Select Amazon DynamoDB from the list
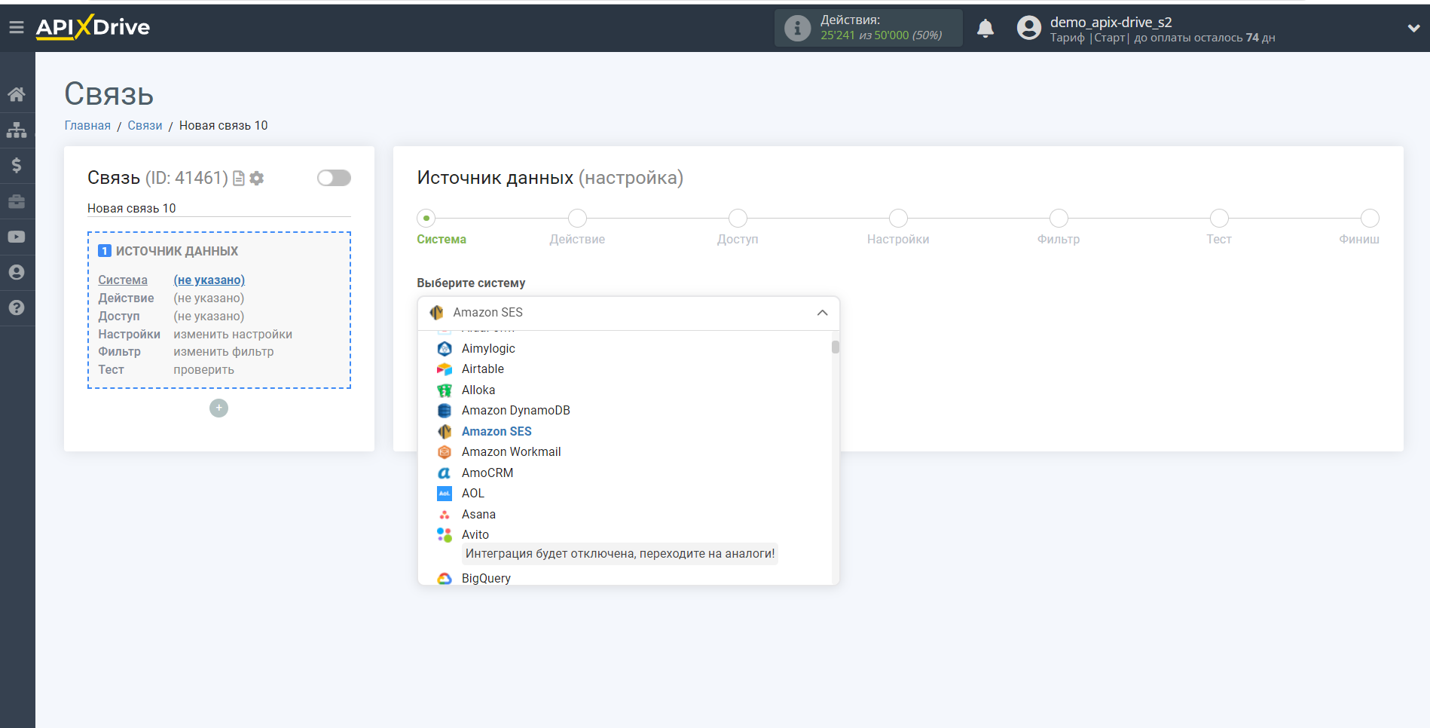The width and height of the screenshot is (1430, 728). pyautogui.click(x=516, y=411)
